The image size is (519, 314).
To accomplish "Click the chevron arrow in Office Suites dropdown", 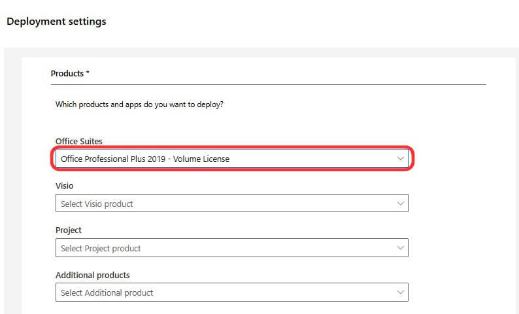I will coord(401,159).
